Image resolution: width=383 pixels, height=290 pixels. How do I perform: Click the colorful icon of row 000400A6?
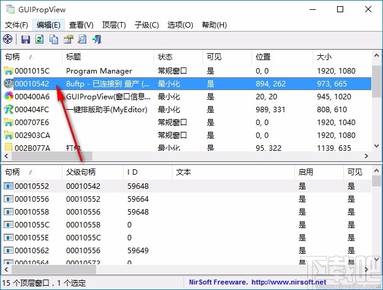[x=9, y=96]
